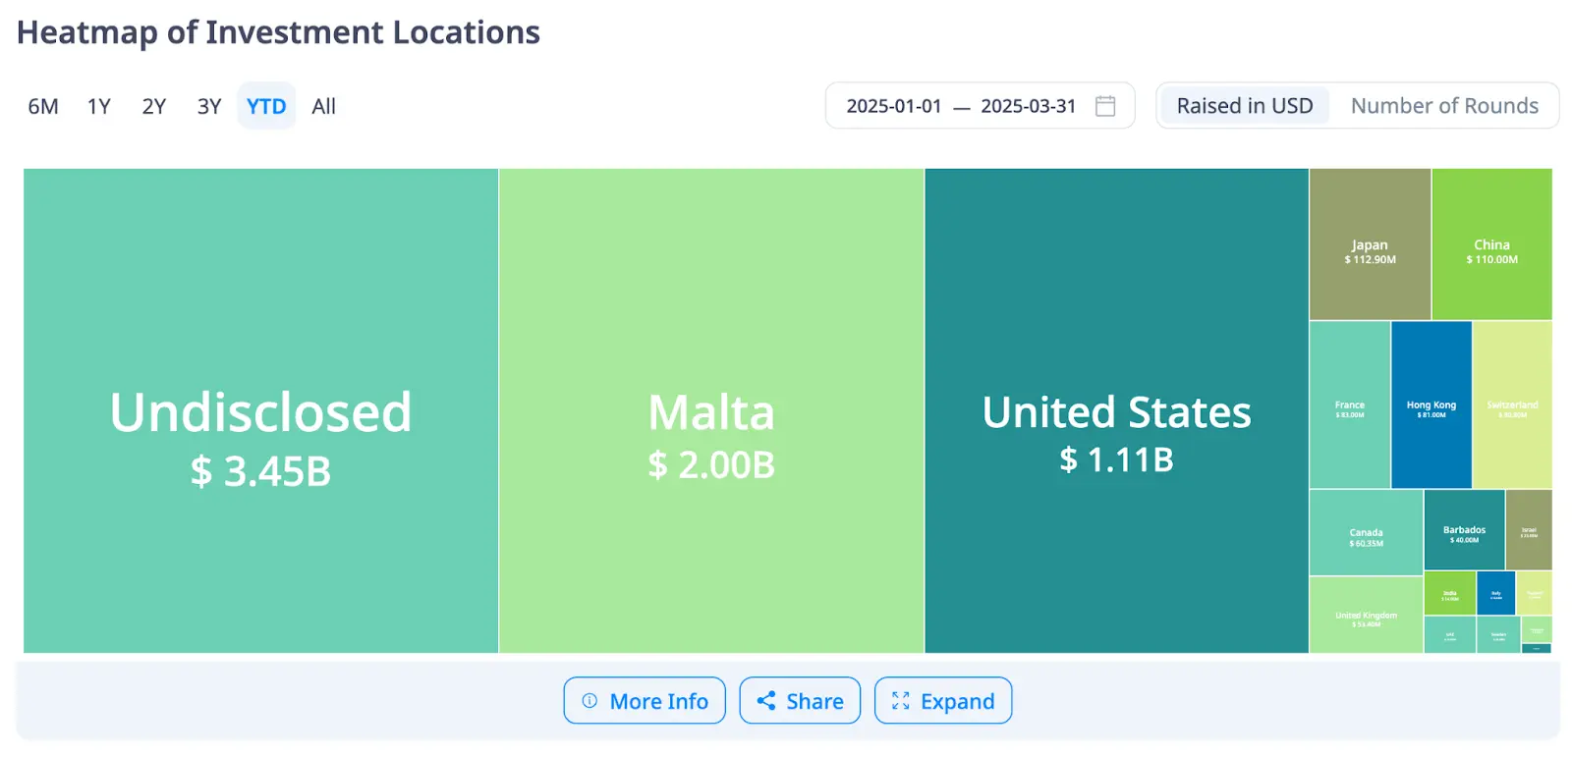Click start date 2025-01-01 field

point(894,106)
